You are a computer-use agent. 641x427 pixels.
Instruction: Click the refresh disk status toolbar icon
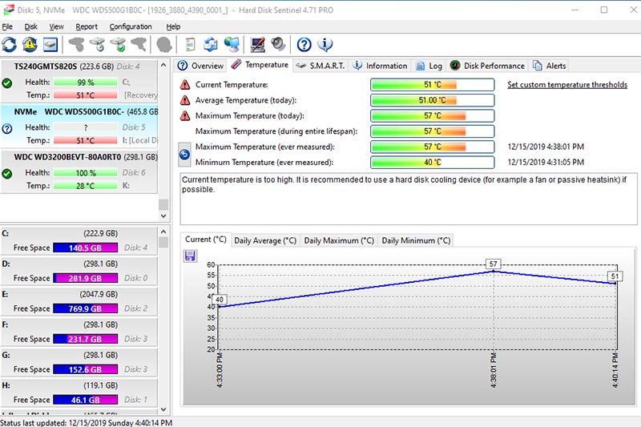(x=10, y=44)
